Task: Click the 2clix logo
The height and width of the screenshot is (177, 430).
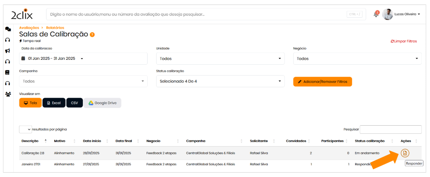Action: (x=22, y=15)
